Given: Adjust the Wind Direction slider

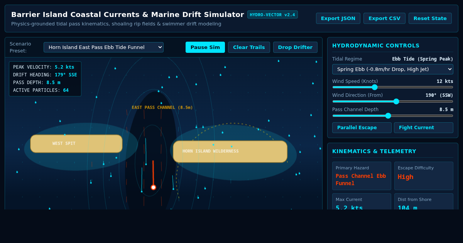Looking at the screenshot, I should [393, 101].
